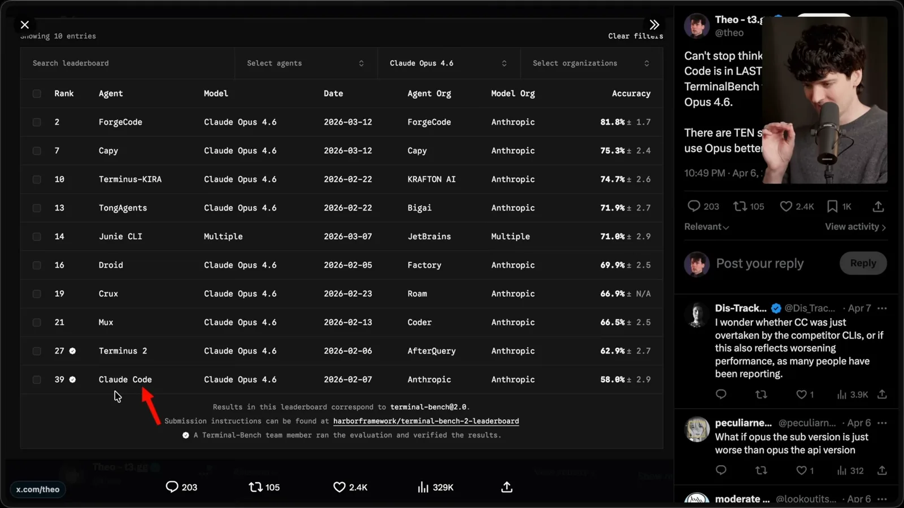
Task: Check the Droid row checkbox
Action: coord(37,265)
